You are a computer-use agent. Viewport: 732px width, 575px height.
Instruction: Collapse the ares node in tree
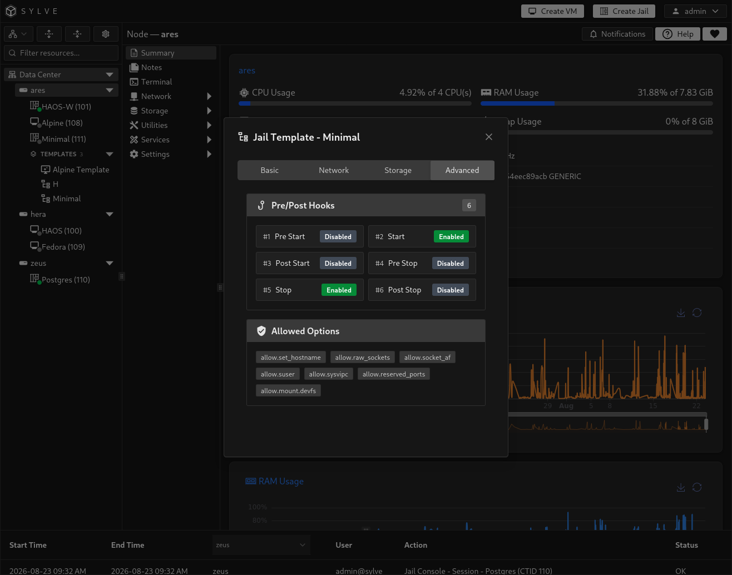click(110, 90)
